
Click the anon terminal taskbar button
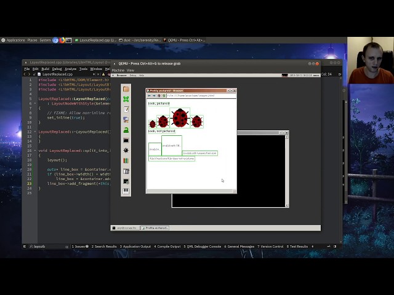point(126,228)
